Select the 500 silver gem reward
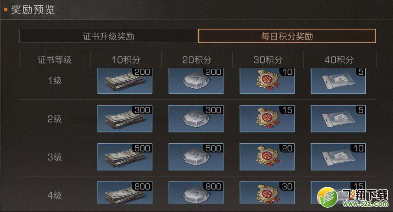Viewport: 393px width, 212px height. [x=196, y=157]
